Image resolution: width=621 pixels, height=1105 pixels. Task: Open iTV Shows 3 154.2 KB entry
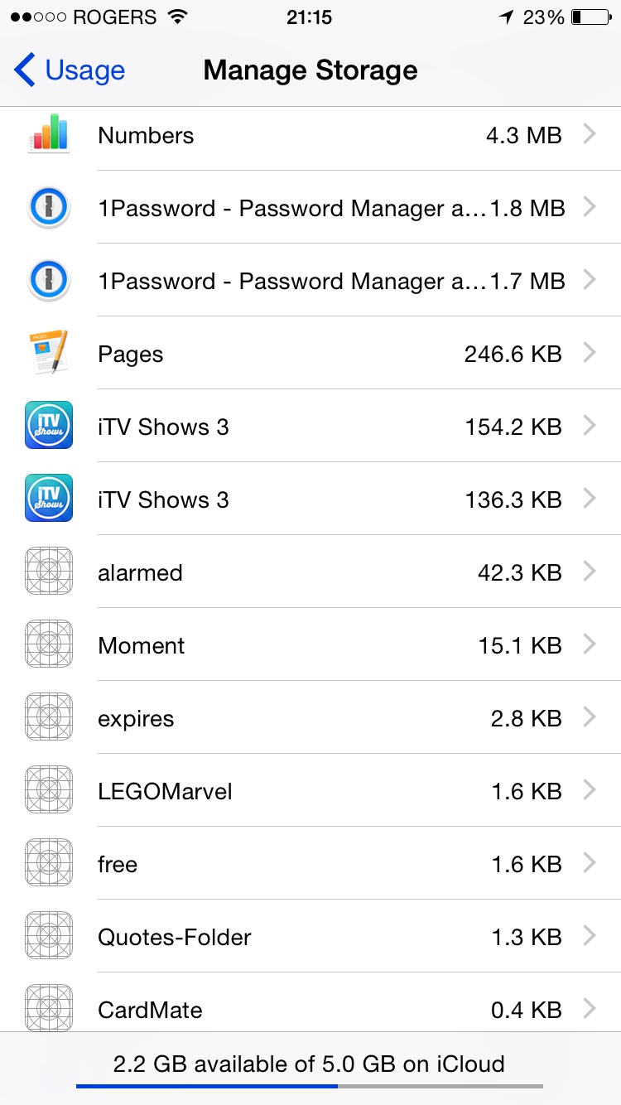[310, 426]
